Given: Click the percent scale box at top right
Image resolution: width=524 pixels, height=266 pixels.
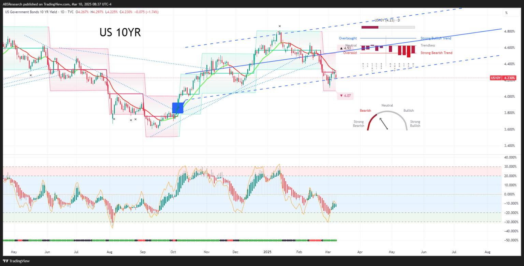Looking at the screenshot, I should click(x=507, y=13).
